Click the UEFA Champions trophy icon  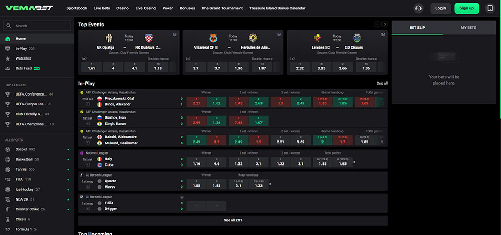click(8, 124)
